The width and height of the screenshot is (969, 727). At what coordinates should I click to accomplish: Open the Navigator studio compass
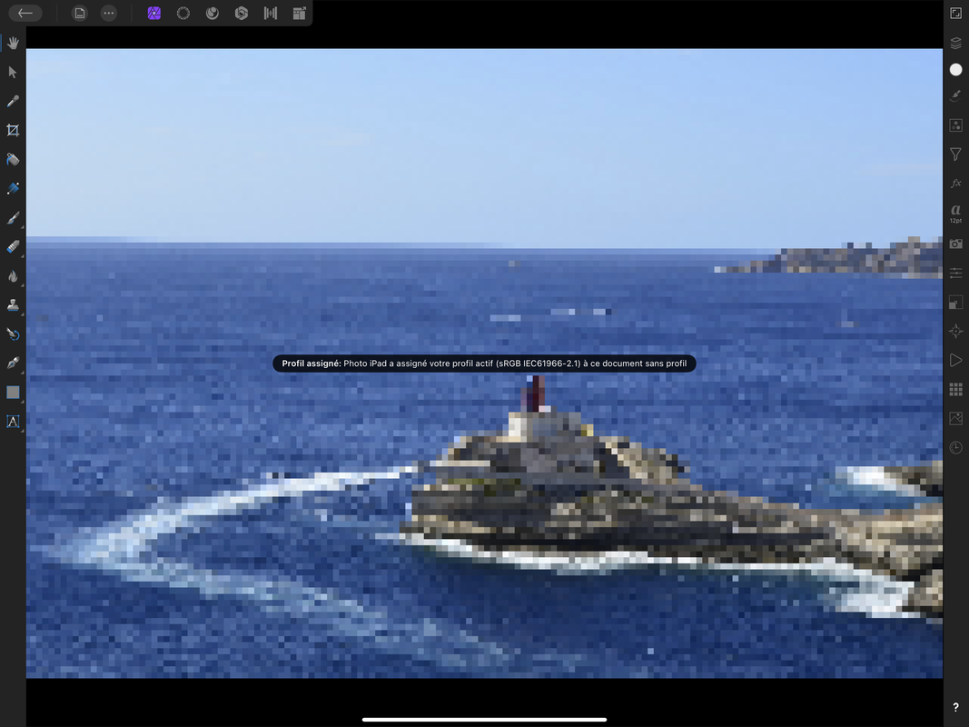click(x=955, y=332)
